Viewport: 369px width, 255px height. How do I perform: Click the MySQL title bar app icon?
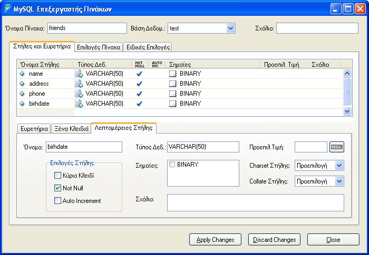[x=7, y=9]
